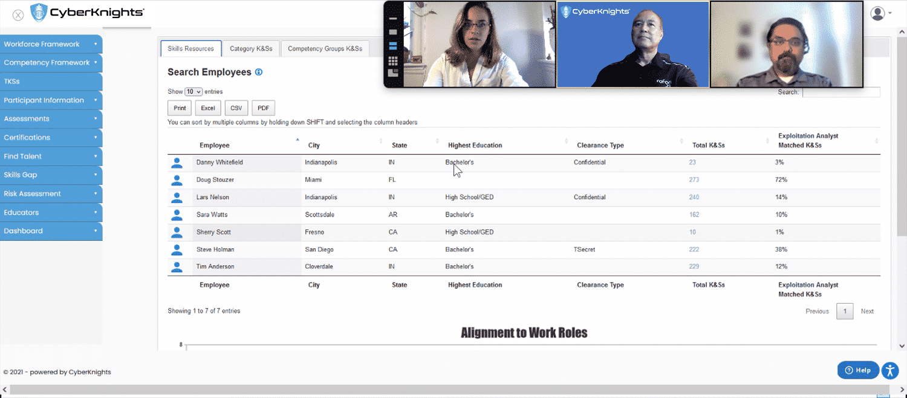Choose the single-window video layout icon
This screenshot has height=398, width=907.
393,32
